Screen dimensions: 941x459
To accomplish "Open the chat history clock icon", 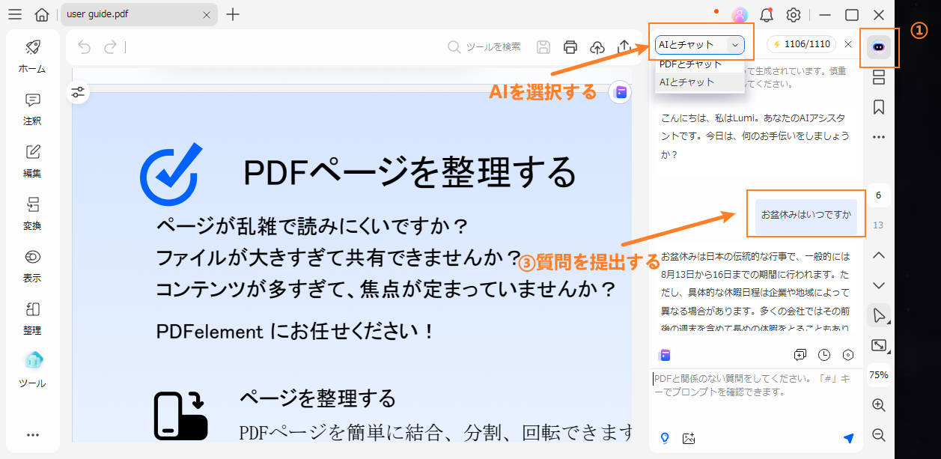I will [x=824, y=355].
